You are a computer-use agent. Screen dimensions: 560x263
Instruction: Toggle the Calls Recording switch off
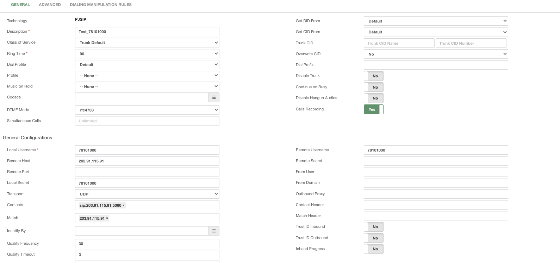(373, 109)
